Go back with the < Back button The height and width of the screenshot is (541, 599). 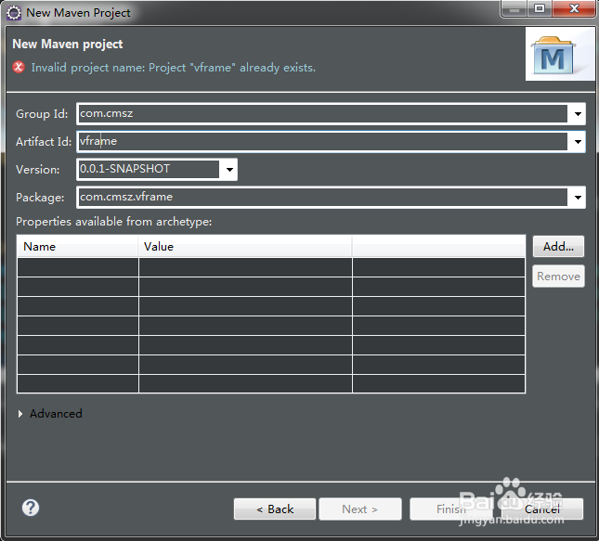click(275, 509)
